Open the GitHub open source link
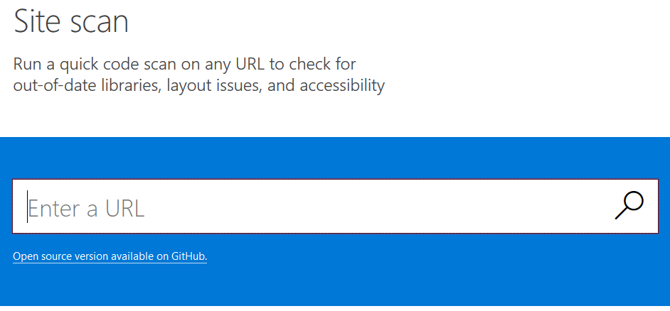 (110, 256)
